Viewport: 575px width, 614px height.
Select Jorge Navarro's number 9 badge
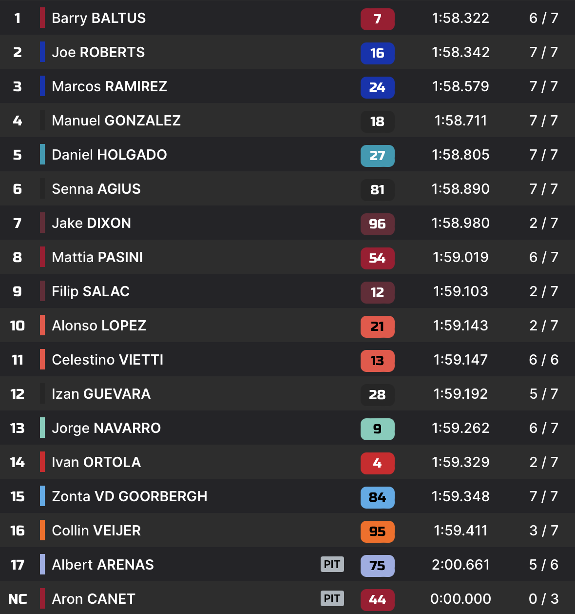pos(377,429)
